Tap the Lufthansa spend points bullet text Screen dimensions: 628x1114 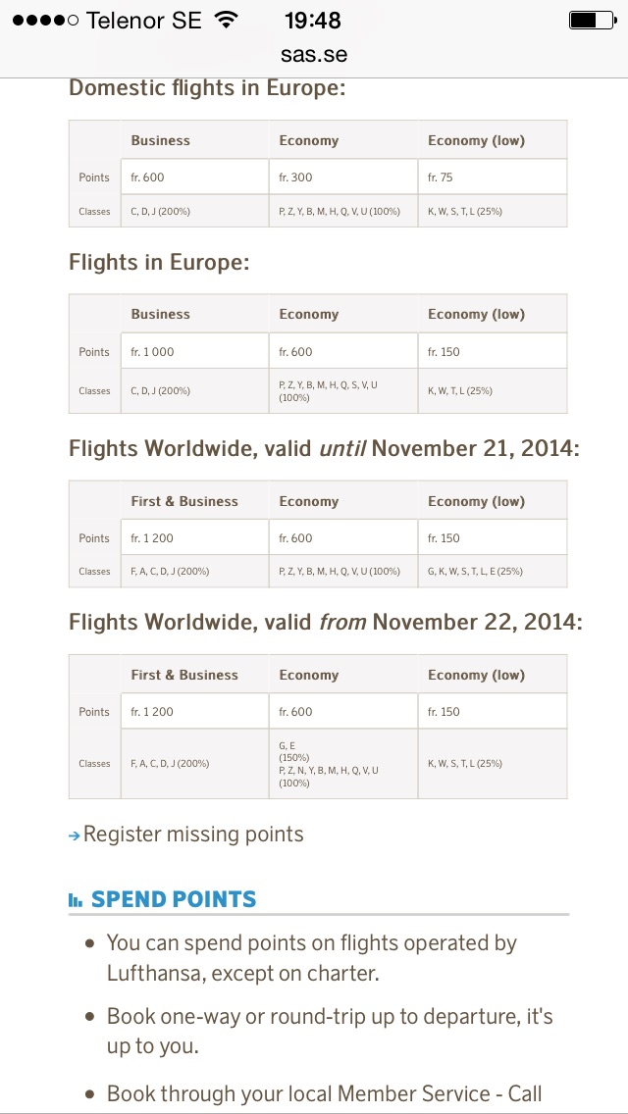[x=311, y=958]
